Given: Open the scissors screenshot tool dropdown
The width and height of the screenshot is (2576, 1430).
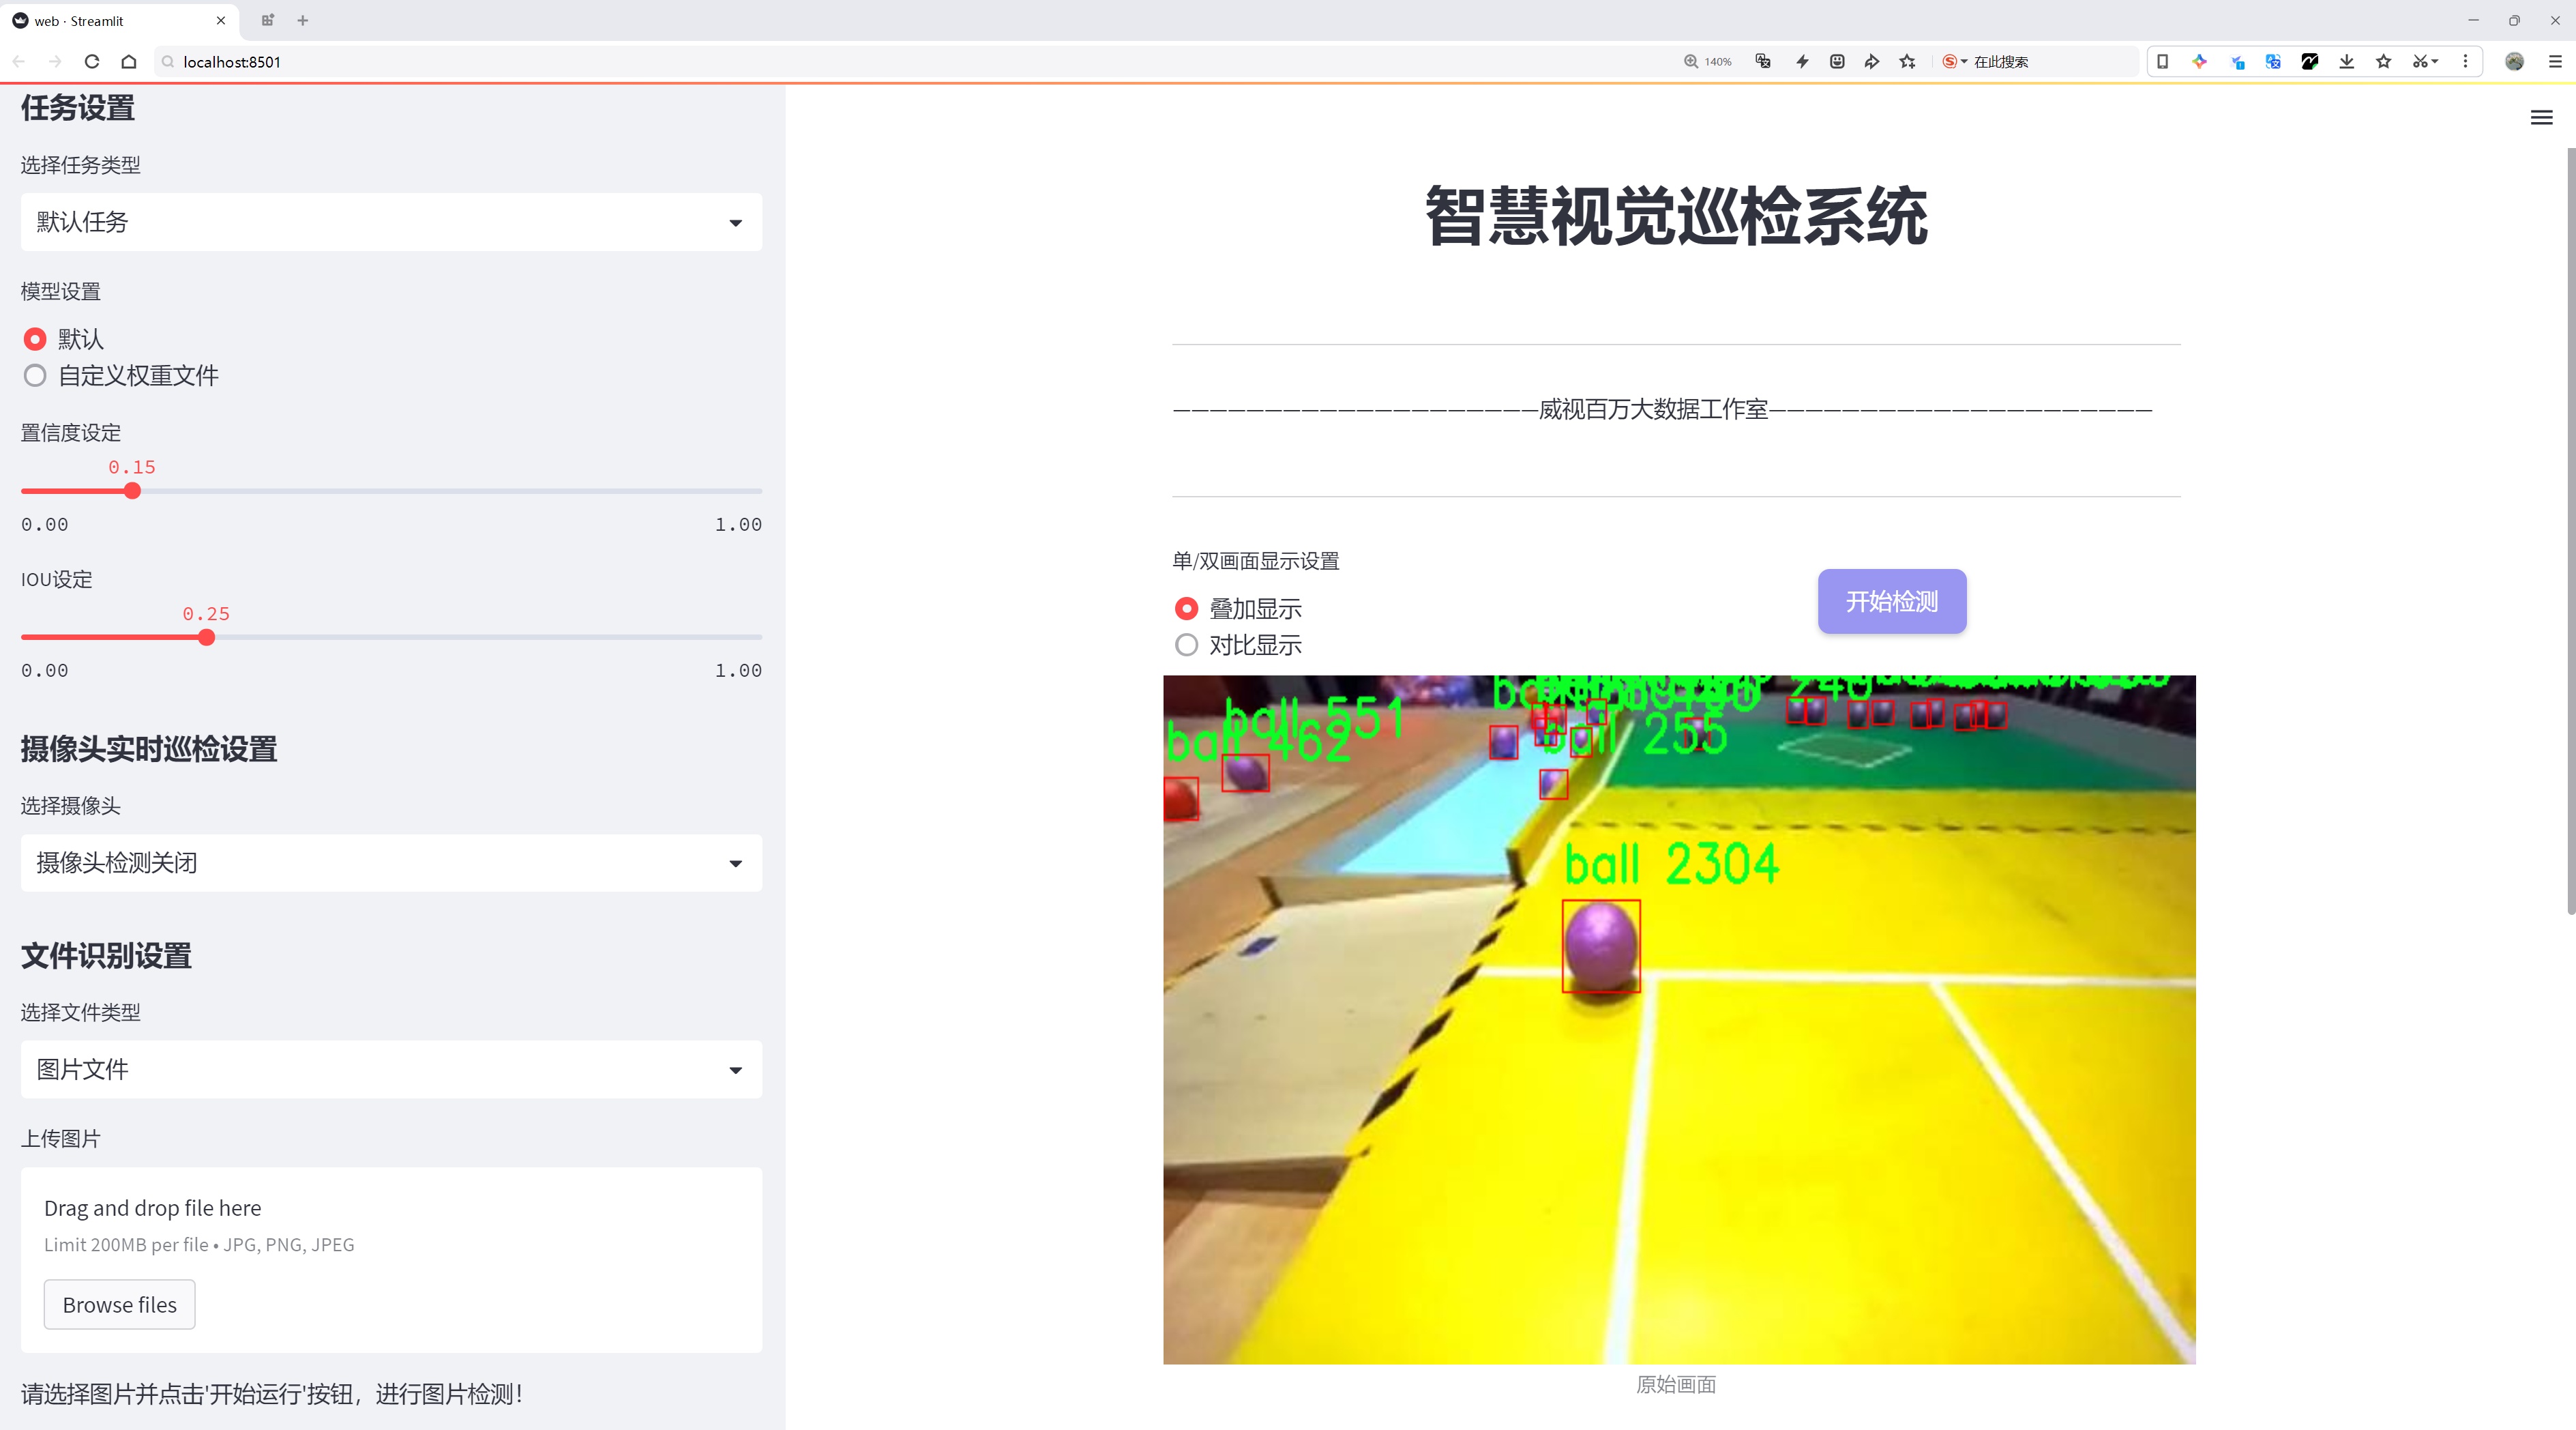Looking at the screenshot, I should pos(2425,61).
